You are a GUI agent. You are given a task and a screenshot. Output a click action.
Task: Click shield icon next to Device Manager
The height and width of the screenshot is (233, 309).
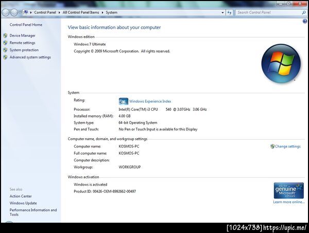(x=5, y=36)
